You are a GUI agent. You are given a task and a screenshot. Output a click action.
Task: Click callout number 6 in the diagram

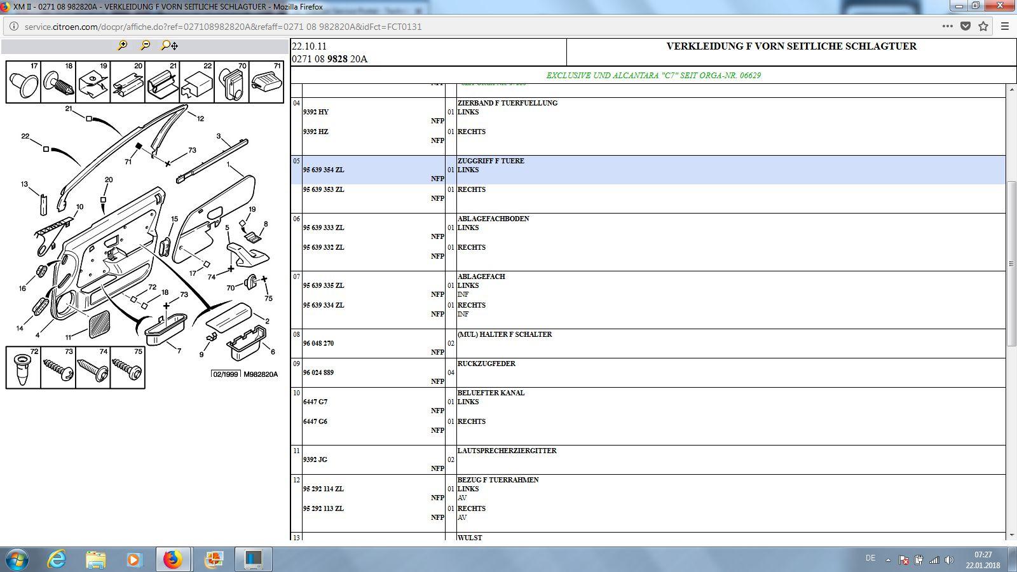[x=273, y=351]
